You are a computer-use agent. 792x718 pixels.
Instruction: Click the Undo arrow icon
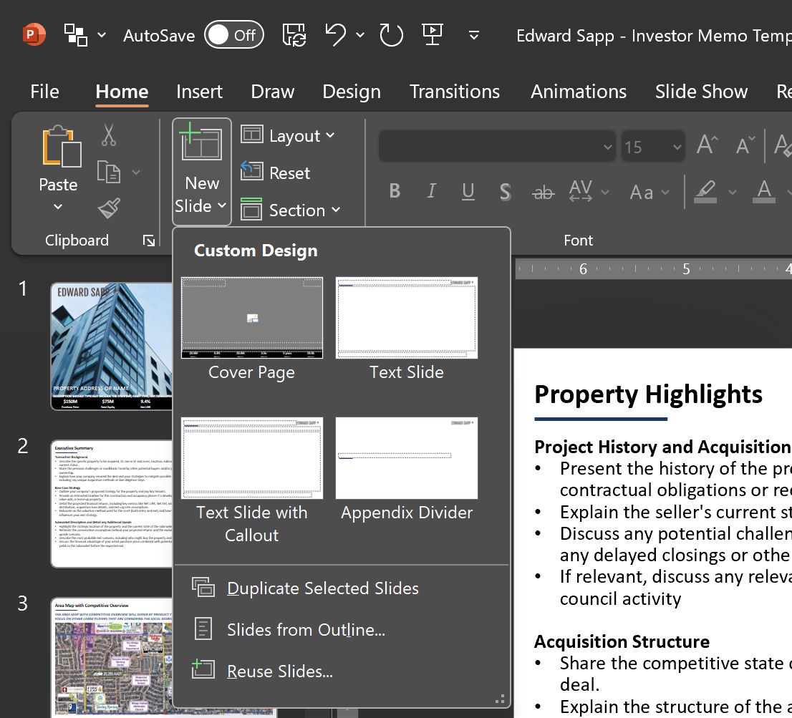point(335,34)
